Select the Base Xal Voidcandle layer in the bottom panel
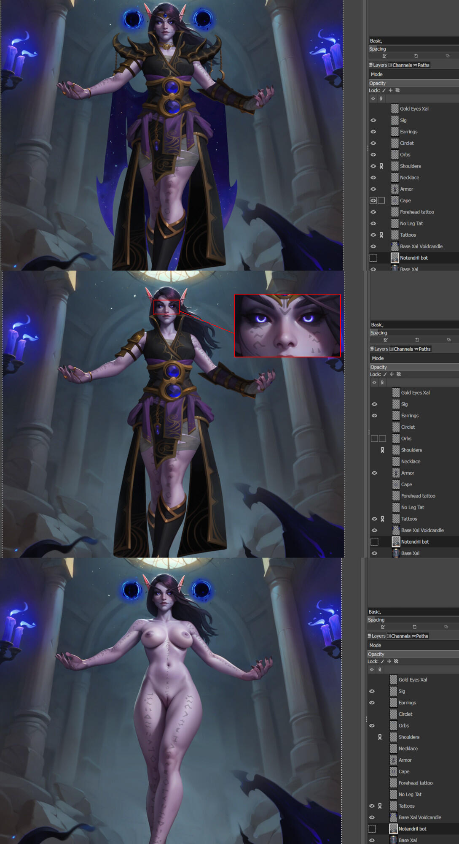Screen dimensions: 459x844 [x=419, y=817]
